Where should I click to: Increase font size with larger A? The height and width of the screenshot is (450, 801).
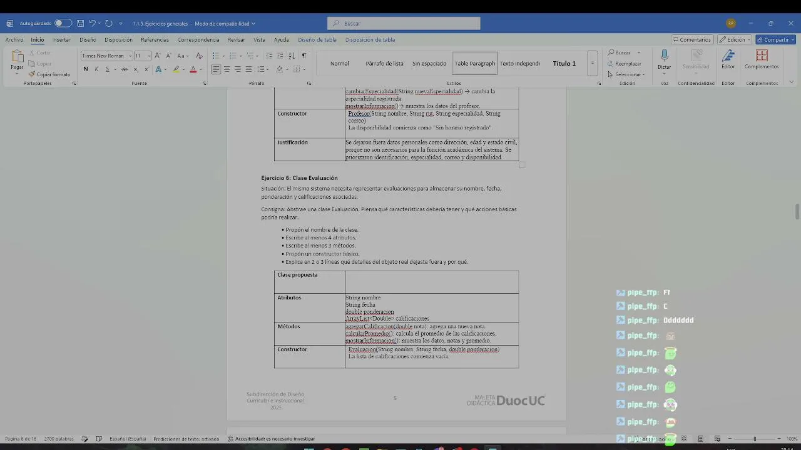[157, 56]
